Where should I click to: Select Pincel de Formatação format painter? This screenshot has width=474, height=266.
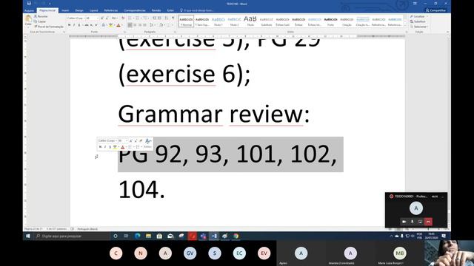tap(49, 27)
